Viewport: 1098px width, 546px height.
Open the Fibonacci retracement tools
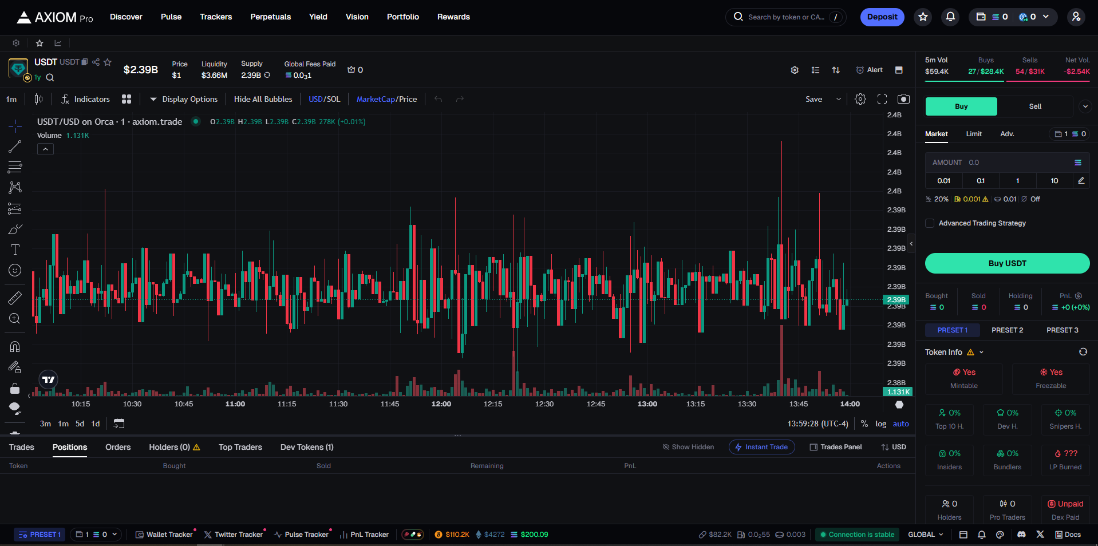tap(15, 167)
